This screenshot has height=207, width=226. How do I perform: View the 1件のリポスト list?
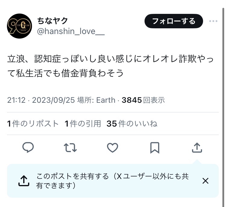point(33,124)
